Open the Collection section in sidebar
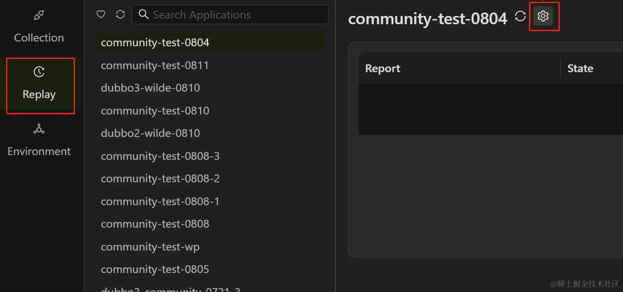The image size is (623, 292). pos(39,28)
